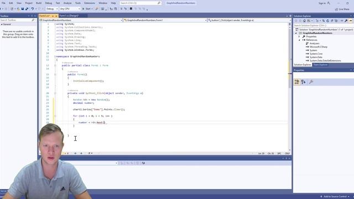The image size is (354, 199).
Task: Switch to the Form1.cs code tab
Action: point(44,16)
